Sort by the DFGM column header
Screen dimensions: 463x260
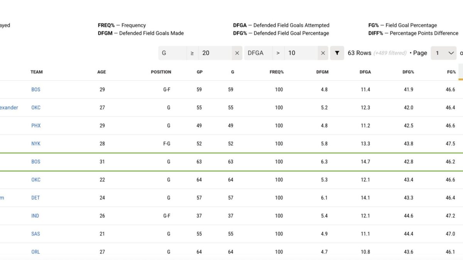tap(322, 72)
